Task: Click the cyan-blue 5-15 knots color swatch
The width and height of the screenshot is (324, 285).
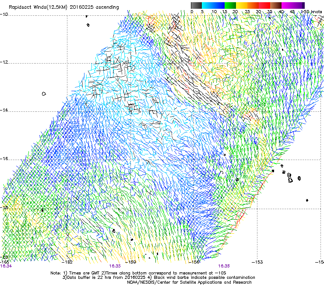Action: pyautogui.click(x=213, y=5)
